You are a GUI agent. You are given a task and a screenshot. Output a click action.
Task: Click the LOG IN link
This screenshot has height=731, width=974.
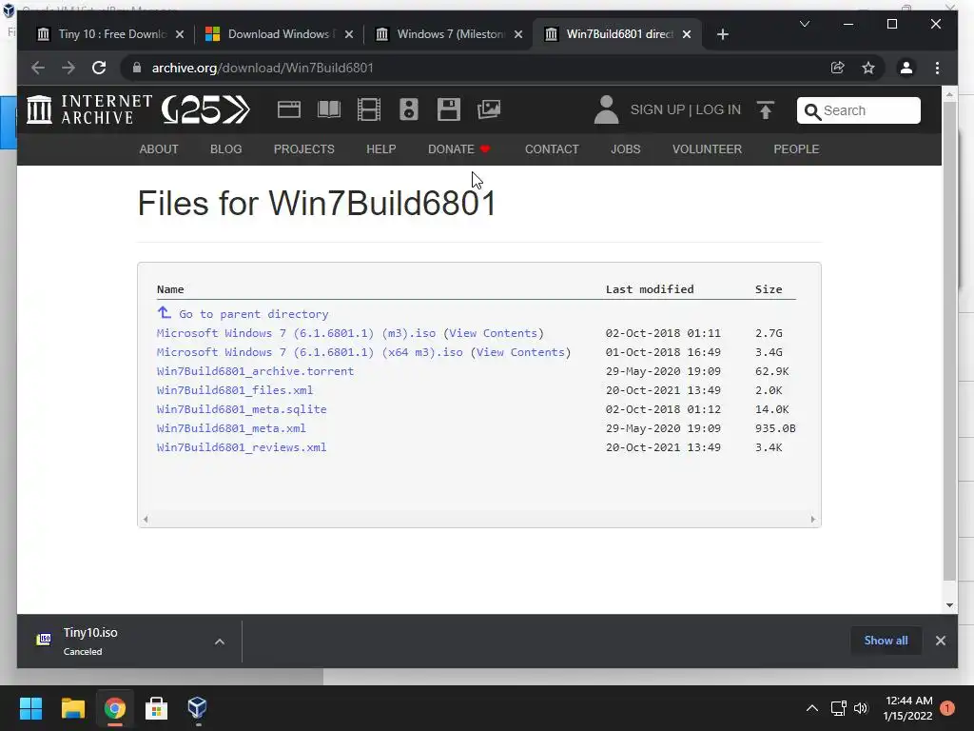718,110
